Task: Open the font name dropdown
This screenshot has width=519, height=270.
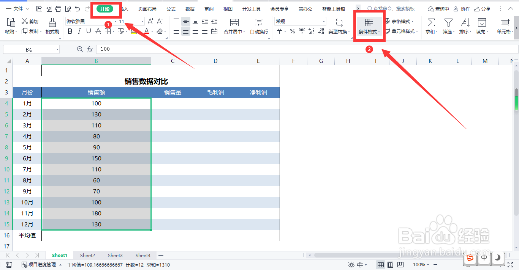Action: coord(116,21)
